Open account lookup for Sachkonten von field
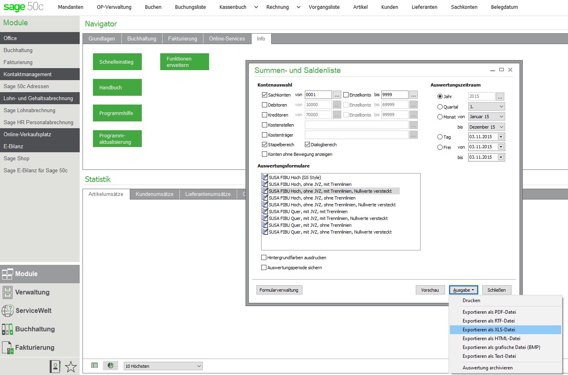The width and height of the screenshot is (568, 375). (337, 95)
